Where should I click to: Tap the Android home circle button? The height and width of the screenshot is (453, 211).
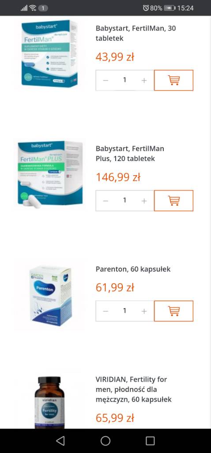coord(105,441)
